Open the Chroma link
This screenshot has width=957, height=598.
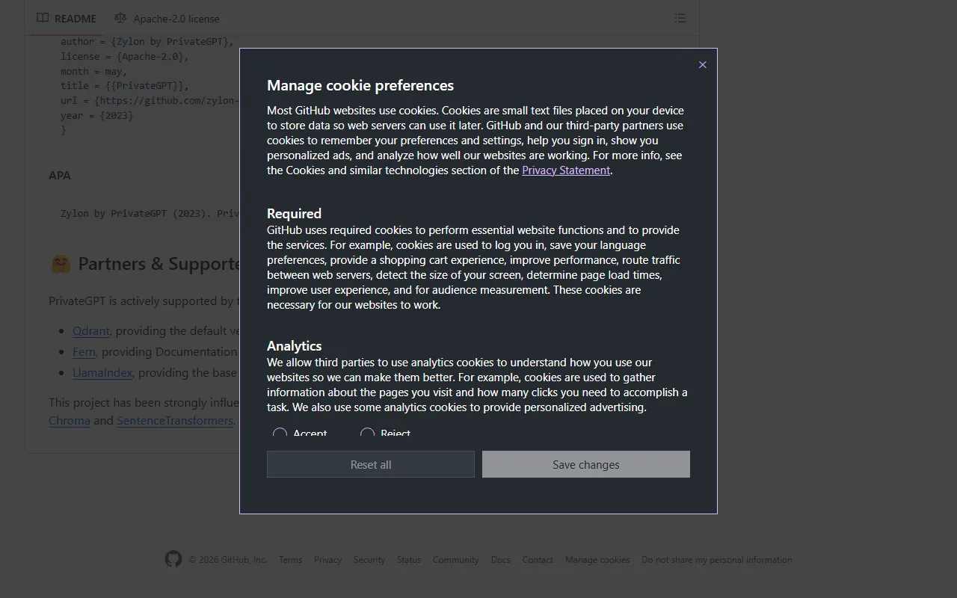[x=69, y=421]
